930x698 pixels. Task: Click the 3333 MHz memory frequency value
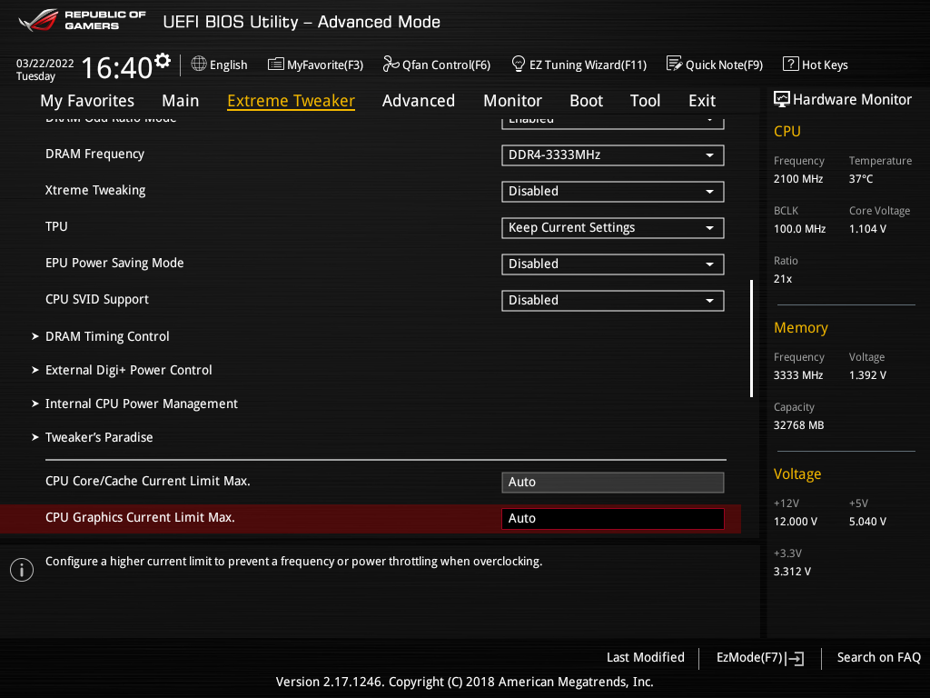(798, 375)
